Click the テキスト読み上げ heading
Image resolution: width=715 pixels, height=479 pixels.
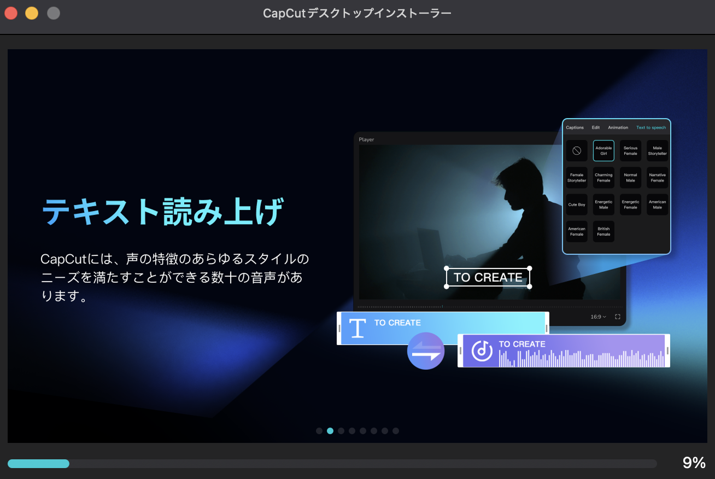pyautogui.click(x=163, y=212)
